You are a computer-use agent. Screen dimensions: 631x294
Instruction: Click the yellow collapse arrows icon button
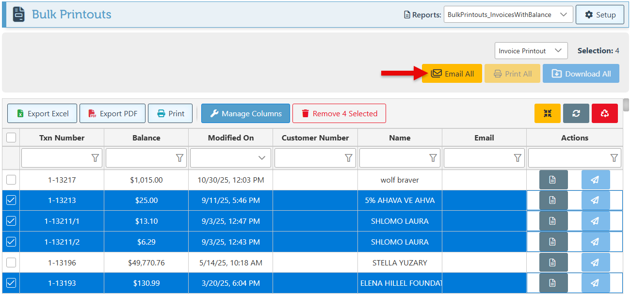547,113
